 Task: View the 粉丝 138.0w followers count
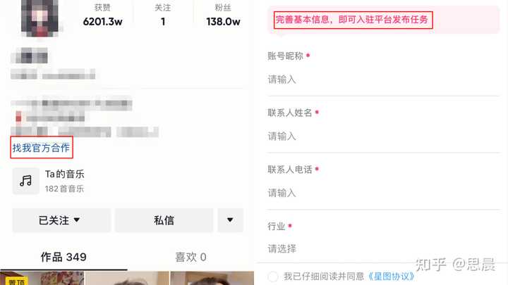coord(223,15)
